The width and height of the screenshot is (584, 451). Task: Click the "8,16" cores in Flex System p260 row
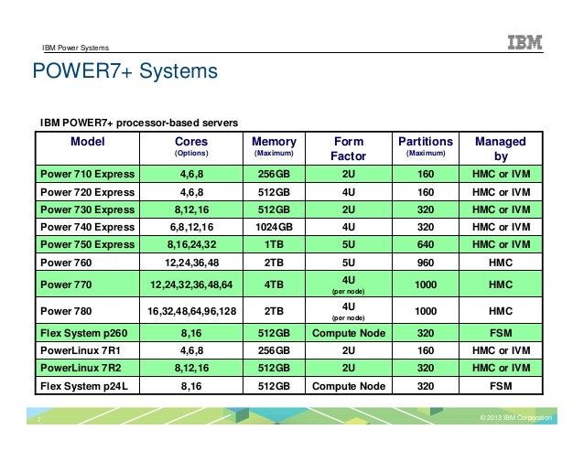[x=191, y=333]
